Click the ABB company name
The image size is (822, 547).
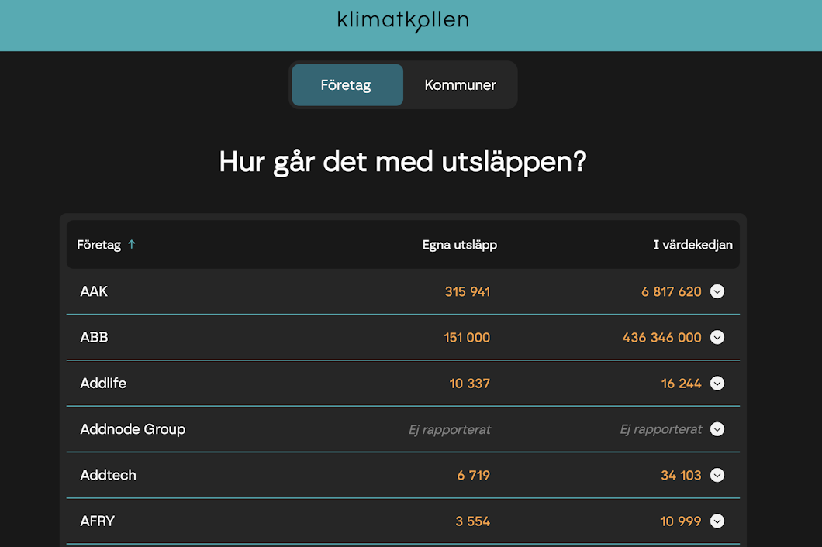pos(94,338)
